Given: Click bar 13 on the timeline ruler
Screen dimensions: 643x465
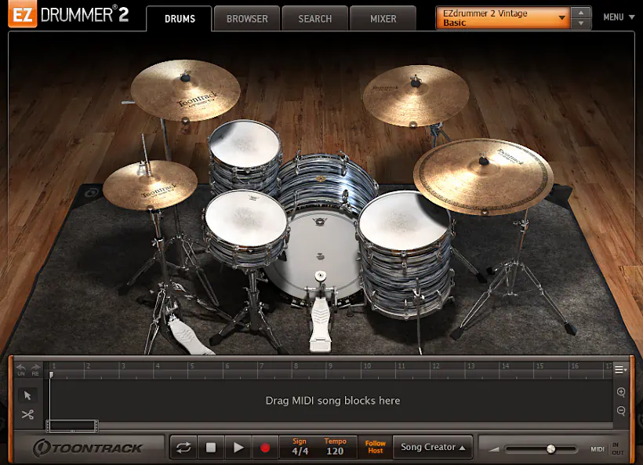Looking at the screenshot, I should click(470, 366).
